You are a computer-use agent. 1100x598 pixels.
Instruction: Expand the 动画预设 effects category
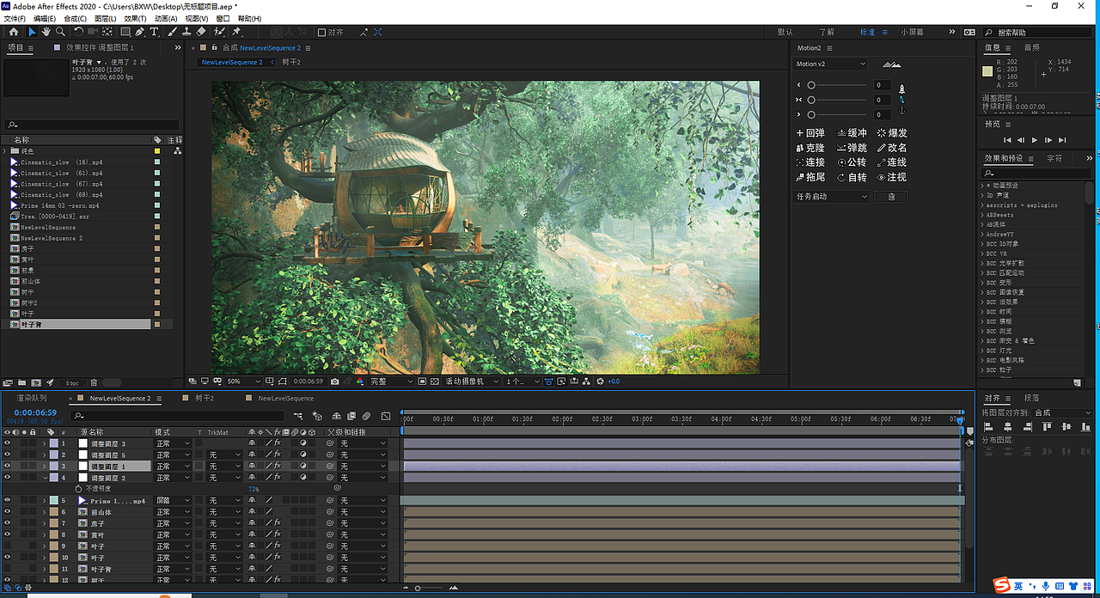click(982, 185)
